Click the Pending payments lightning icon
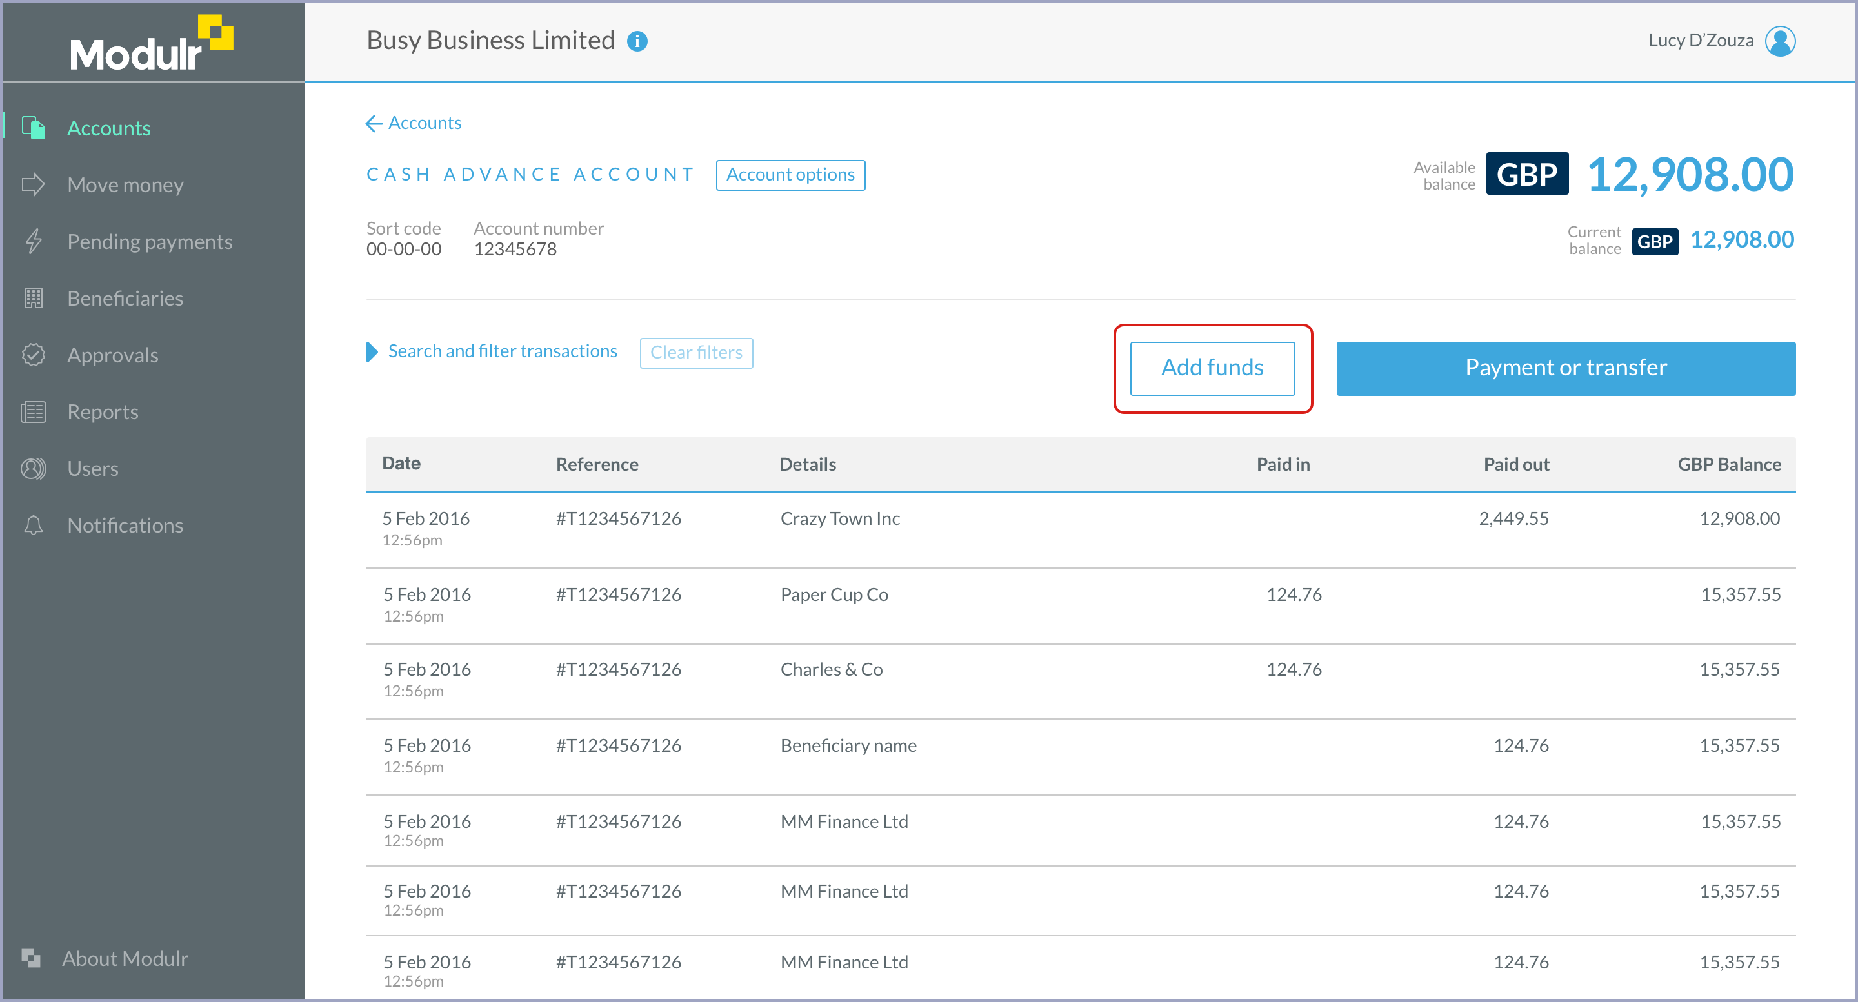This screenshot has width=1858, height=1002. [33, 242]
